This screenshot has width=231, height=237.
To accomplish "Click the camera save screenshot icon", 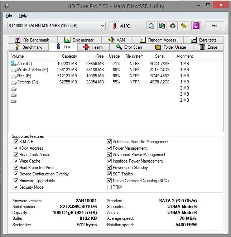I will point(173,26).
